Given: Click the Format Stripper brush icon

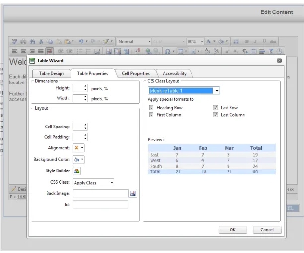Looking at the screenshot, I should point(106,42).
